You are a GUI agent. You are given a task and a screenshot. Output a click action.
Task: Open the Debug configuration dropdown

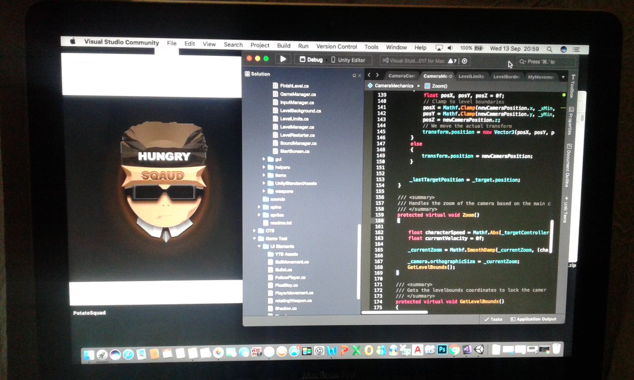click(x=312, y=60)
